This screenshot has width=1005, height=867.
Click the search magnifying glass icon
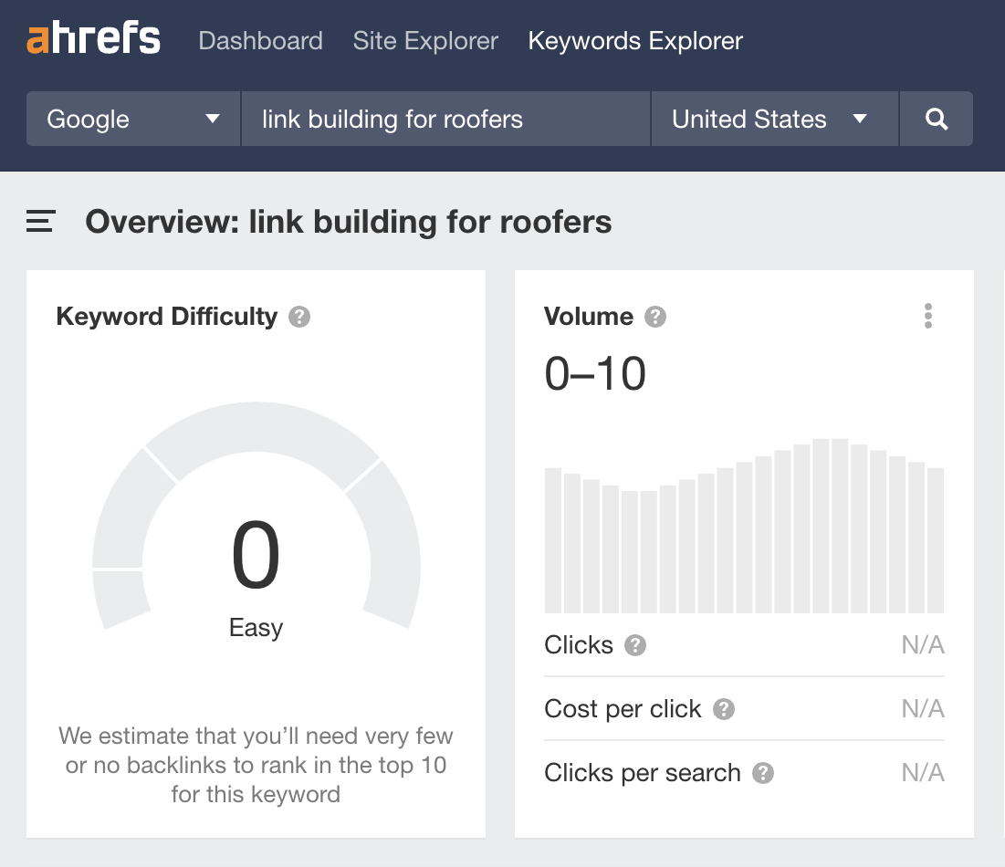coord(937,119)
